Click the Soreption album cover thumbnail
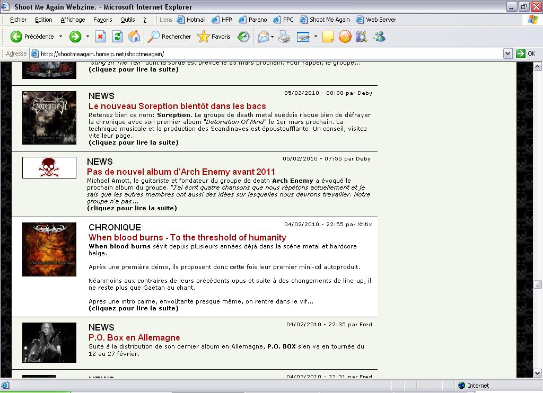543x393 pixels. coord(49,118)
